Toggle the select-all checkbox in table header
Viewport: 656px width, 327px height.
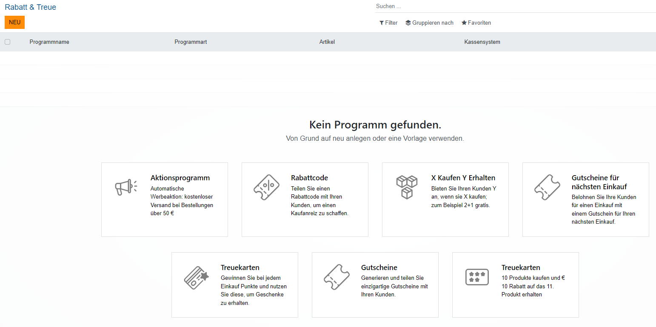[x=7, y=42]
